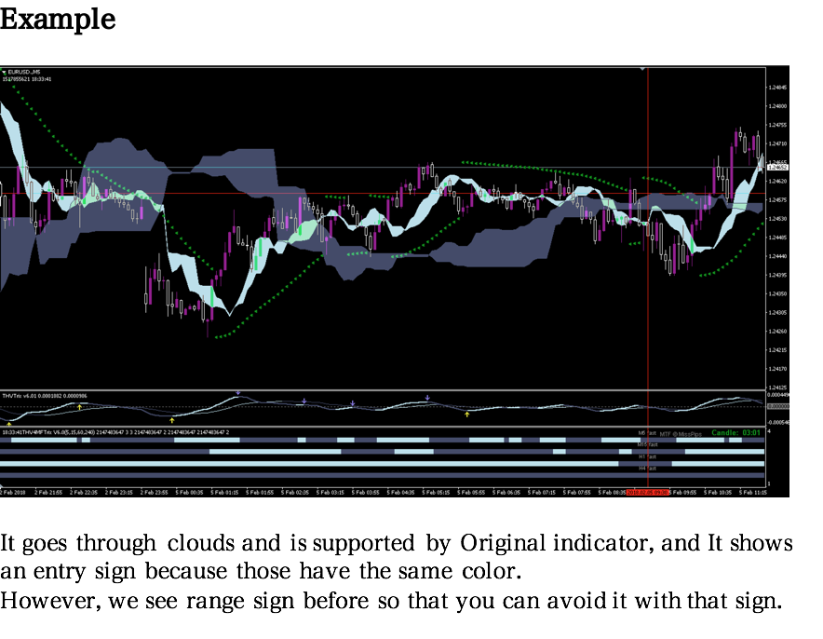Click the EURUSD M5 chart symbol label
The height and width of the screenshot is (639, 823).
tap(24, 72)
